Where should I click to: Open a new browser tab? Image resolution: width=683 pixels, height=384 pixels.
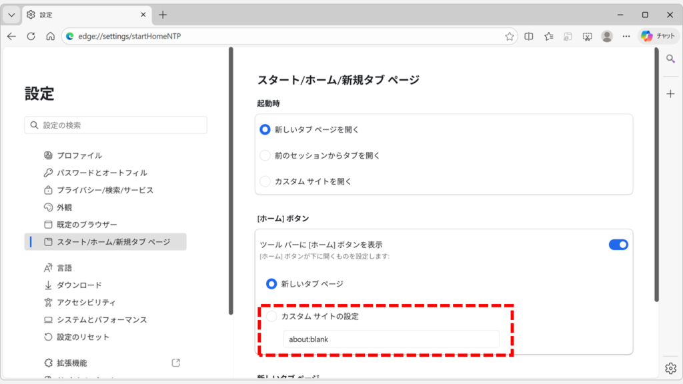tap(163, 13)
